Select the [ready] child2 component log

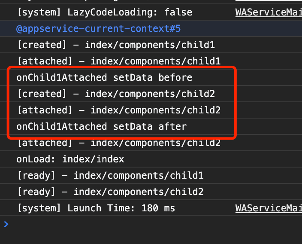(110, 192)
